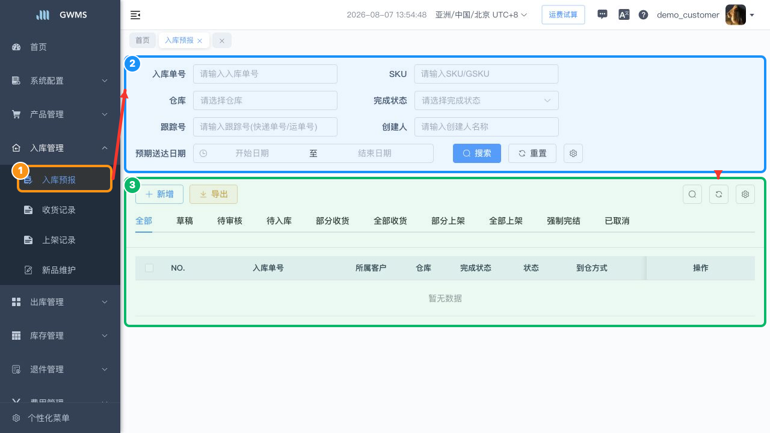
Task: Select the 草稿 status tab
Action: point(185,221)
